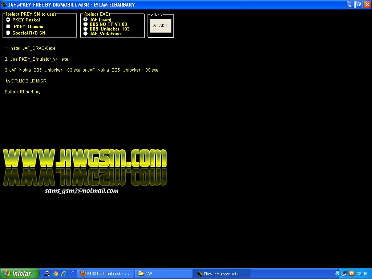Viewport: 372px width, 279px height.
Task: Click the orange avast tray icon
Action: pyautogui.click(x=352, y=274)
